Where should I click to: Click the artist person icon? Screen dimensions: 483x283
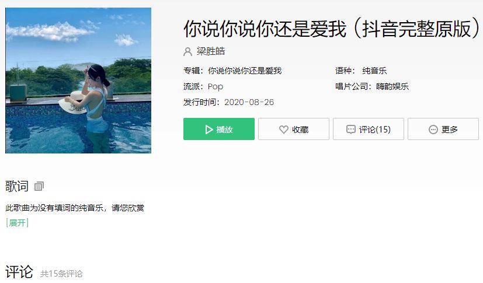[187, 52]
